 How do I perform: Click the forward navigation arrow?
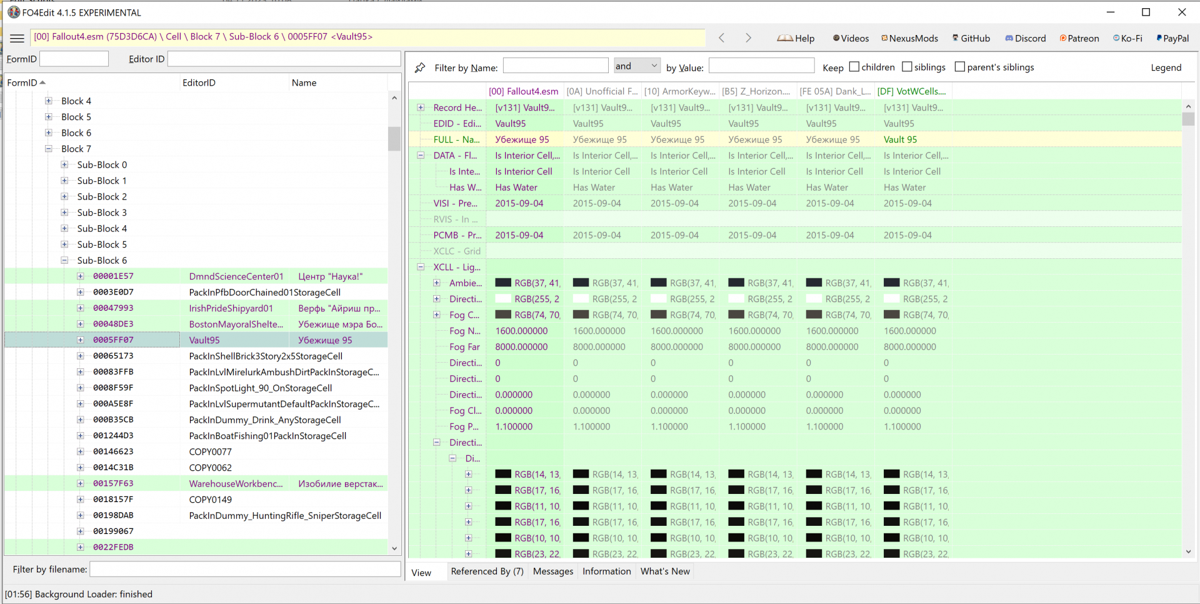point(748,38)
